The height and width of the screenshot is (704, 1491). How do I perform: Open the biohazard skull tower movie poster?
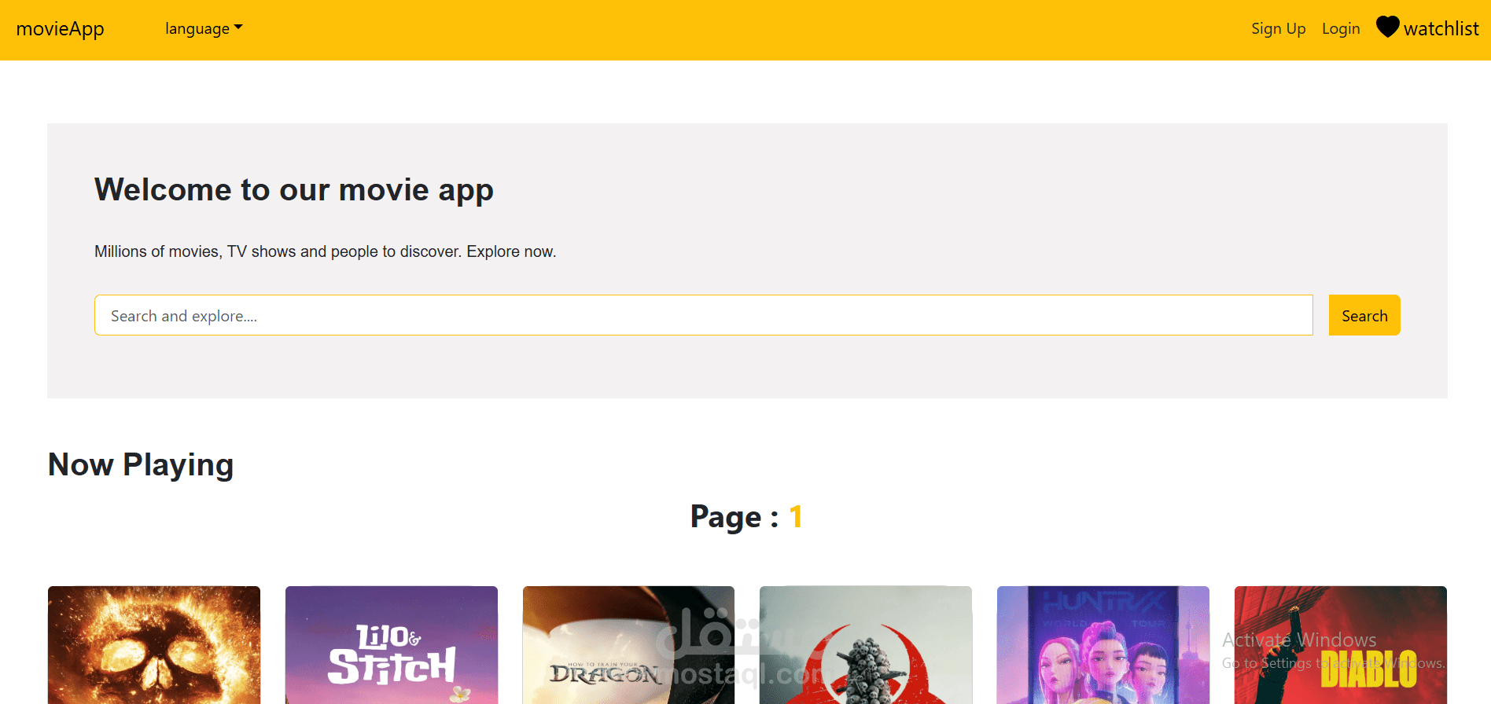click(866, 645)
